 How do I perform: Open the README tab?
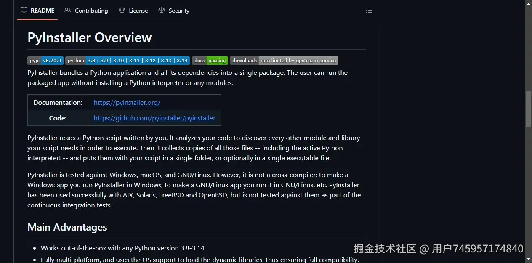37,11
